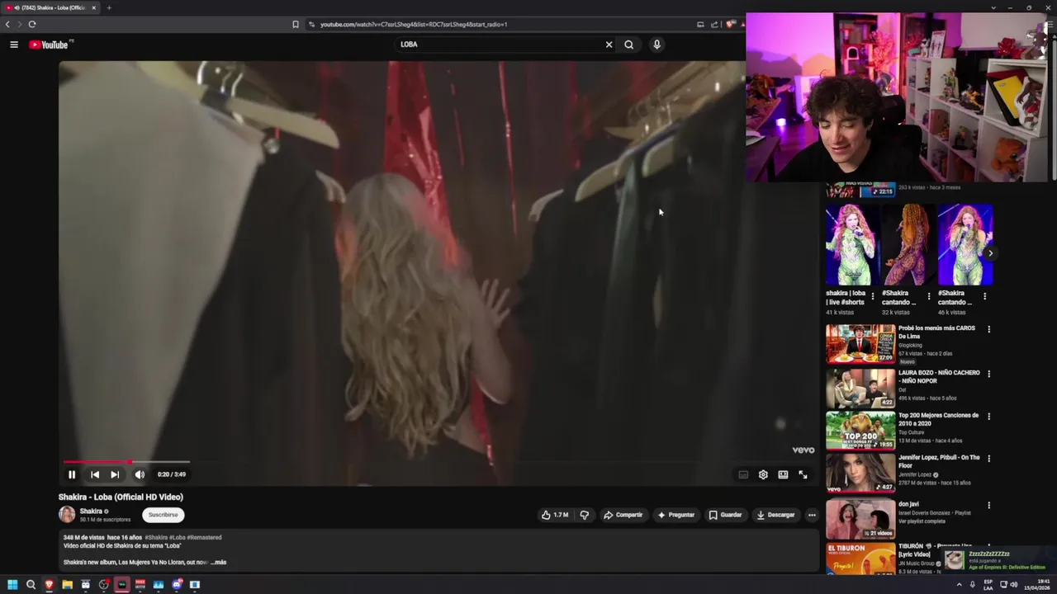This screenshot has width=1057, height=594.
Task: Skip to the previous video
Action: (x=95, y=474)
